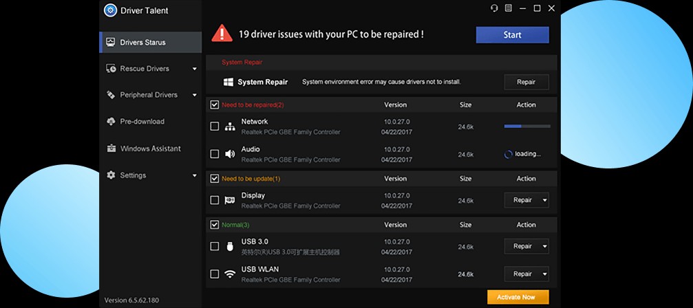693x308 pixels.
Task: Click the Driver Talent logo icon
Action: 110,10
